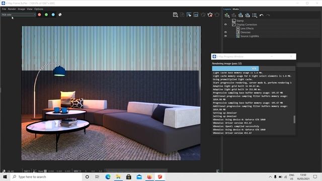Open the Render menu

click(12, 9)
